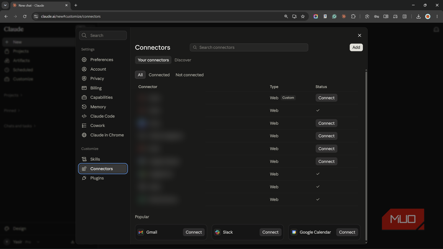
Task: Open the Grammarly extension
Action: click(x=334, y=17)
